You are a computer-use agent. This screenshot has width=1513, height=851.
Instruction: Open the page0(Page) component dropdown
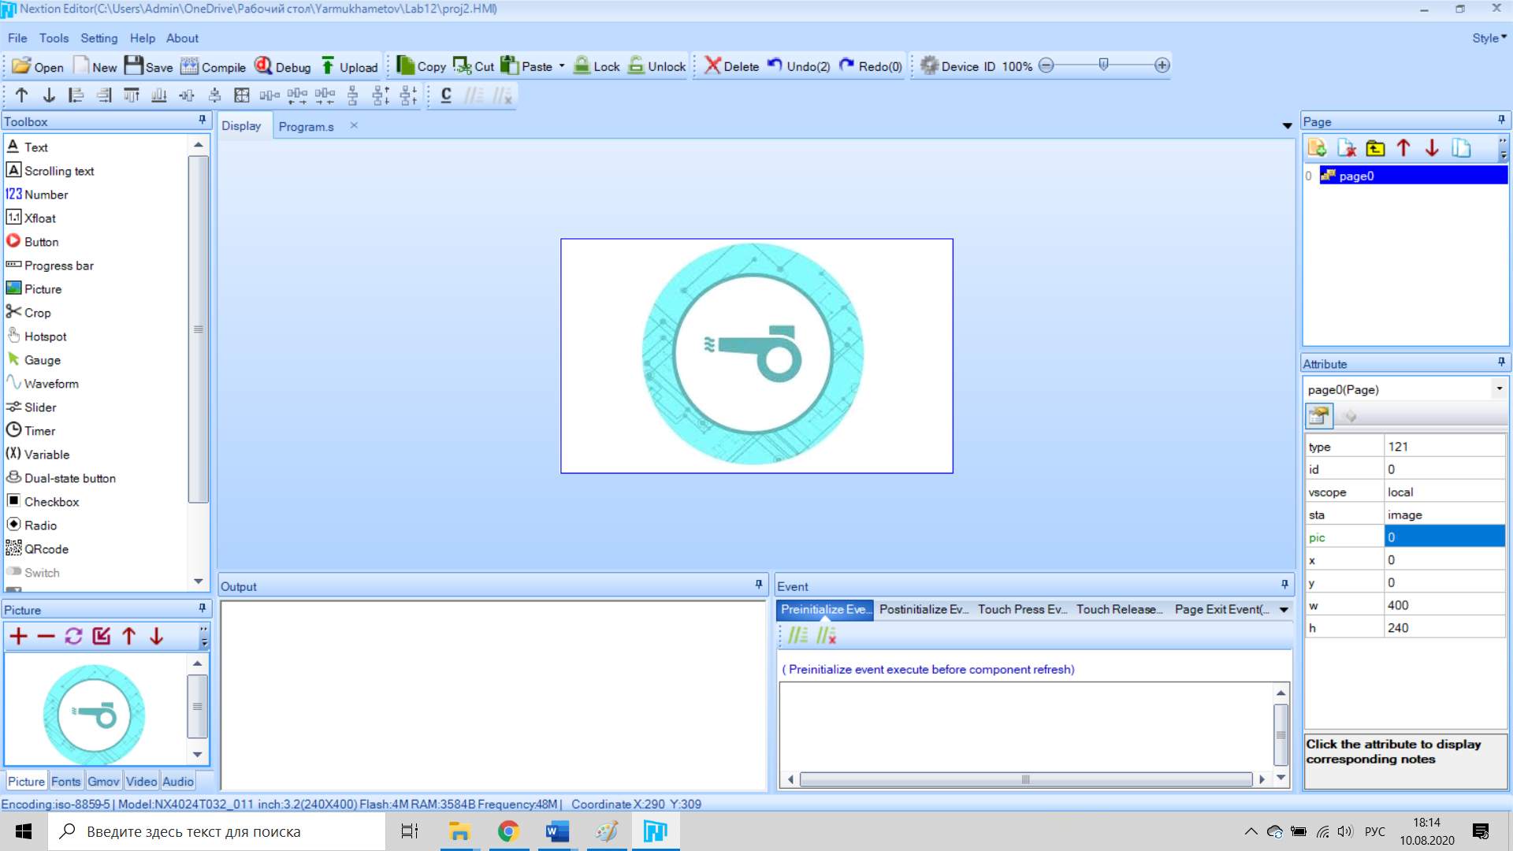pos(1499,389)
